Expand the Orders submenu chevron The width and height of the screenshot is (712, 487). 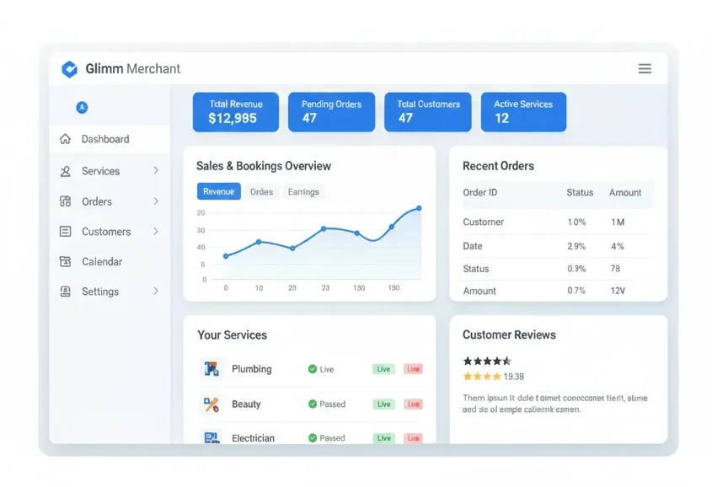[x=156, y=201]
